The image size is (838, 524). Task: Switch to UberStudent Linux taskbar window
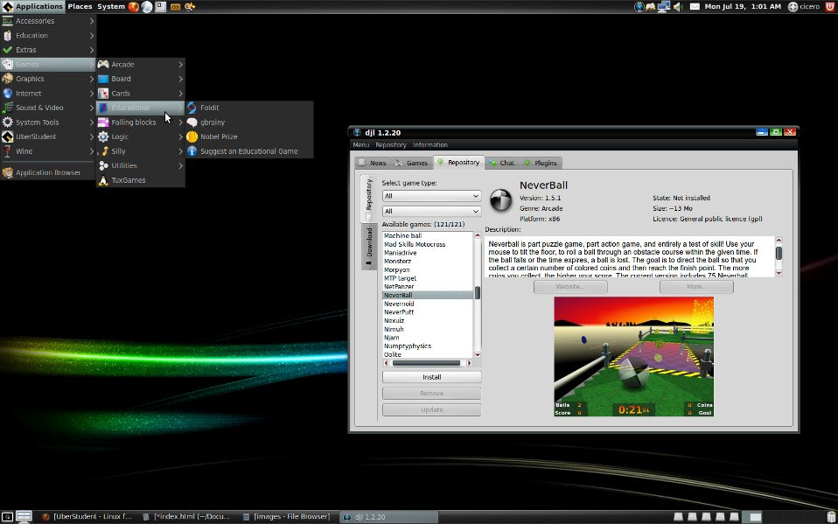[x=87, y=516]
